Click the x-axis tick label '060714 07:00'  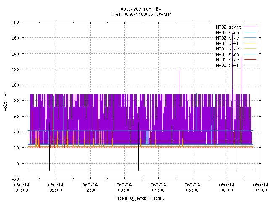coord(261,188)
